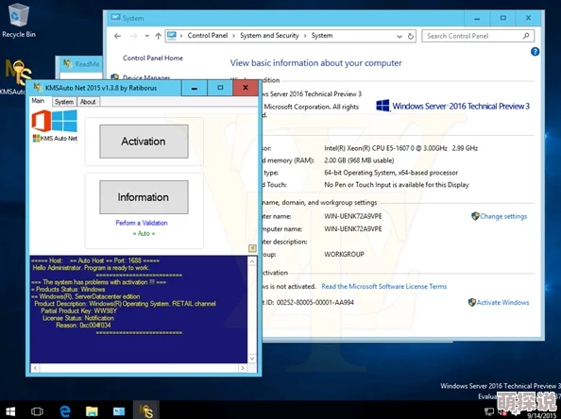
Task: Click the log scroll up arrow
Action: click(x=252, y=261)
